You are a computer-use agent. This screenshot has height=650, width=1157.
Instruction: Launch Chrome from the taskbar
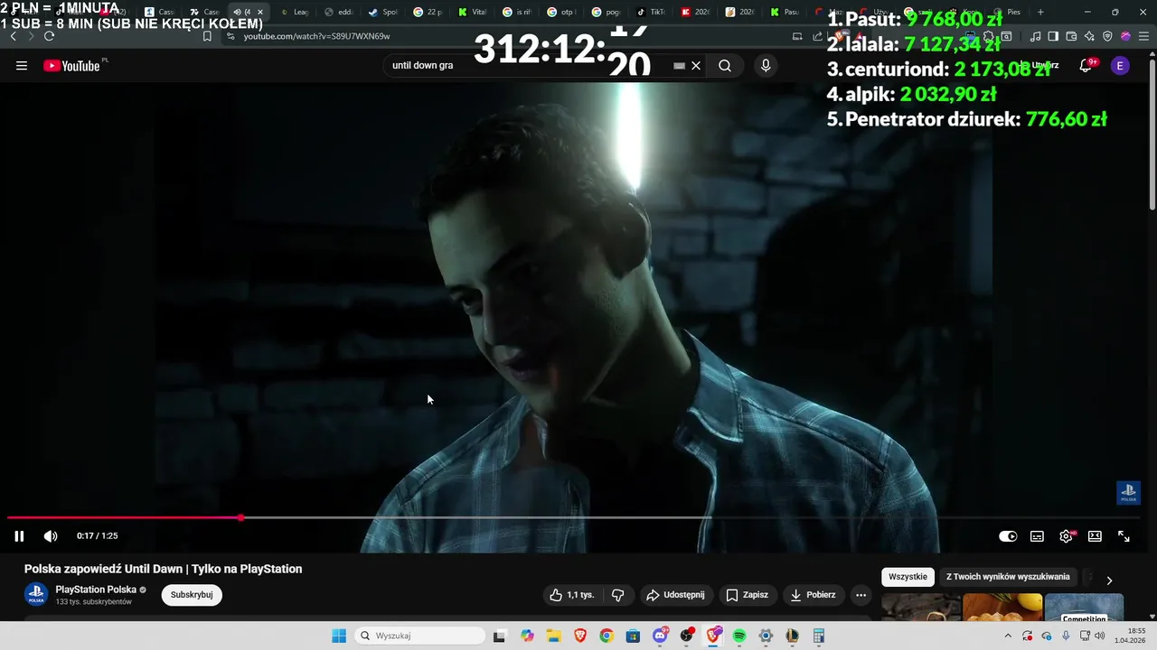(x=606, y=636)
